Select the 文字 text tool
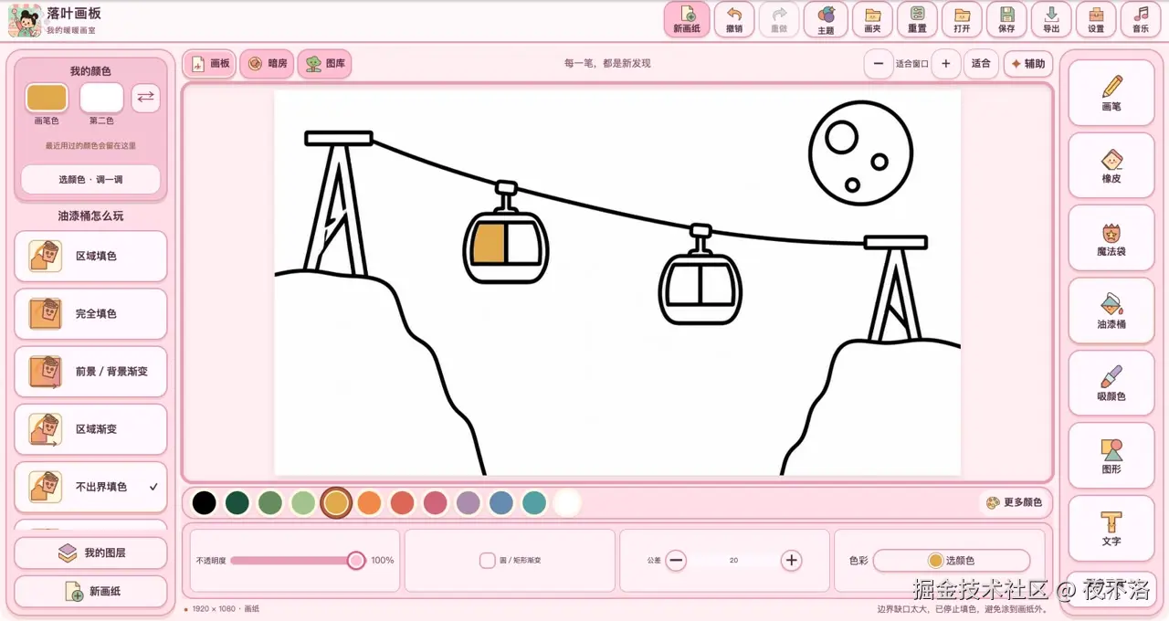 point(1111,528)
